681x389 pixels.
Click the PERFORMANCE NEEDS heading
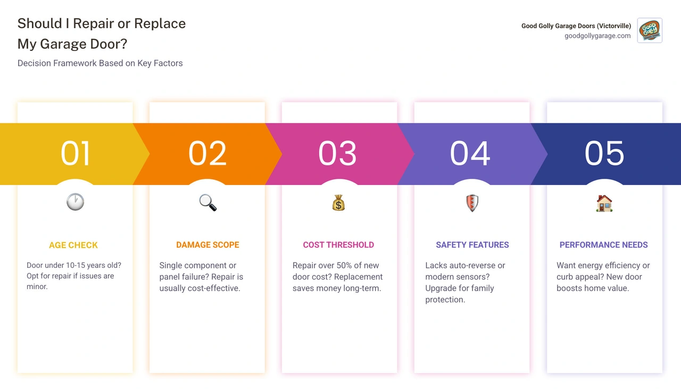tap(604, 245)
